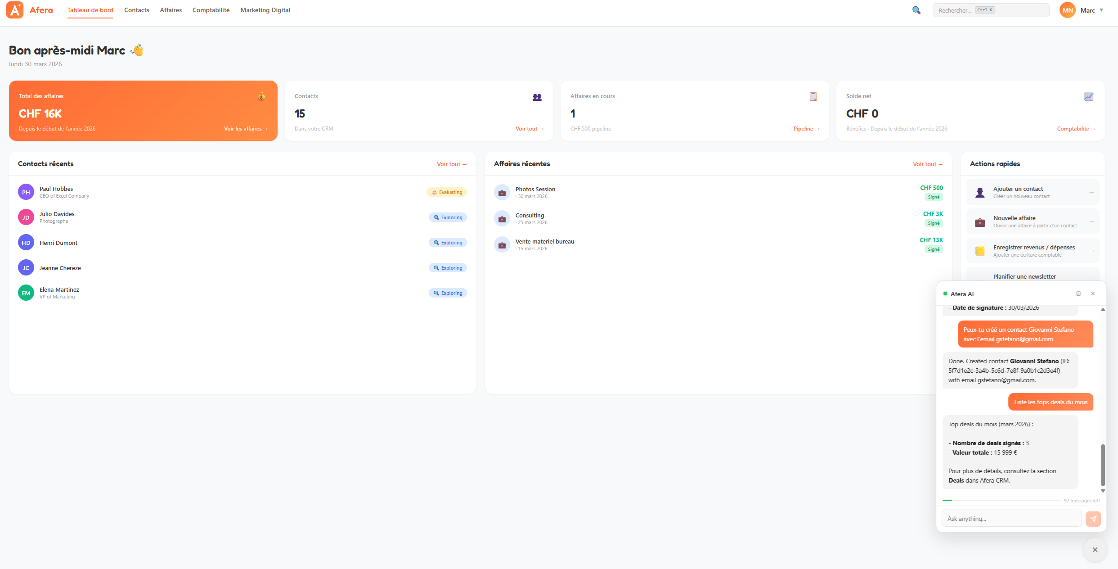Open the Marc account dropdown chevron
Screen dimensions: 1118x569
(1101, 10)
